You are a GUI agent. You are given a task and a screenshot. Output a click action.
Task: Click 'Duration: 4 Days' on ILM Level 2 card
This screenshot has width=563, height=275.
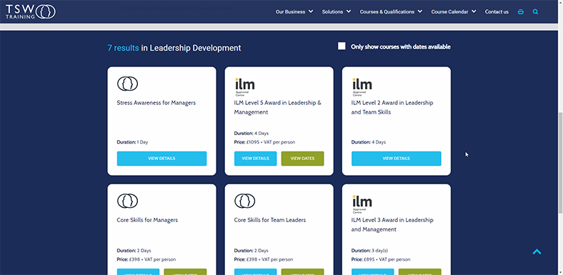369,142
